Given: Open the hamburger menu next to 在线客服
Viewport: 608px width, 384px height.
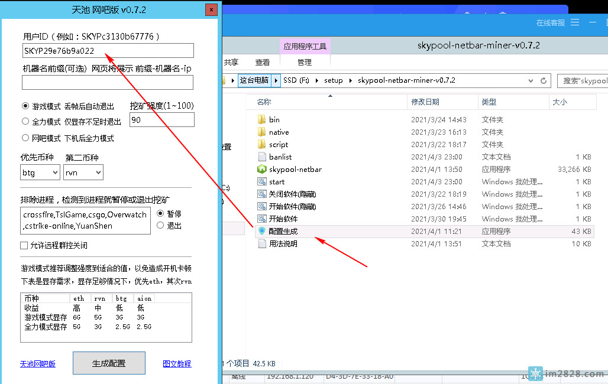Looking at the screenshot, I should [575, 22].
